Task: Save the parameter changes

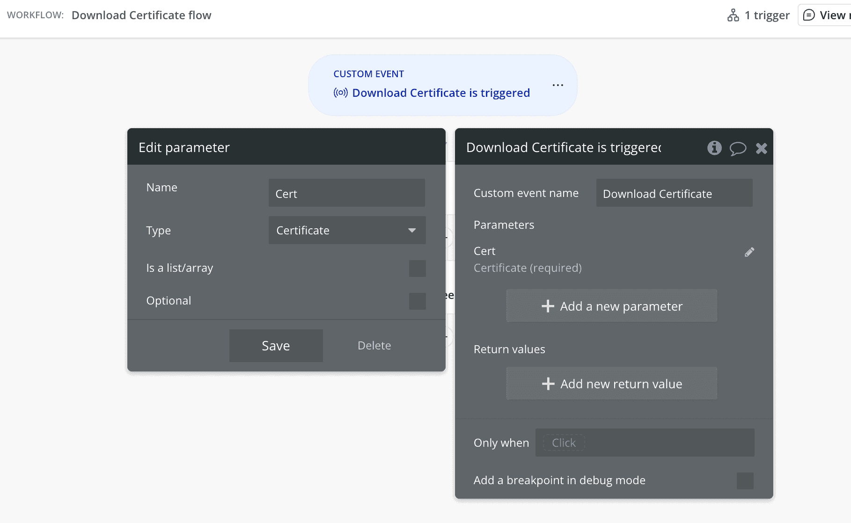Action: (276, 346)
